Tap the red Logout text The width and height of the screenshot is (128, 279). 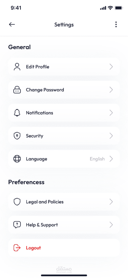click(33, 248)
